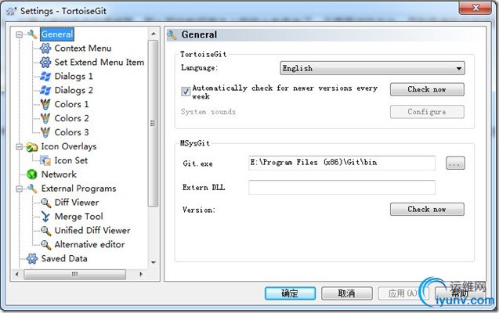Image resolution: width=499 pixels, height=313 pixels.
Task: Click the Context Menu gear icon
Action: 45,49
